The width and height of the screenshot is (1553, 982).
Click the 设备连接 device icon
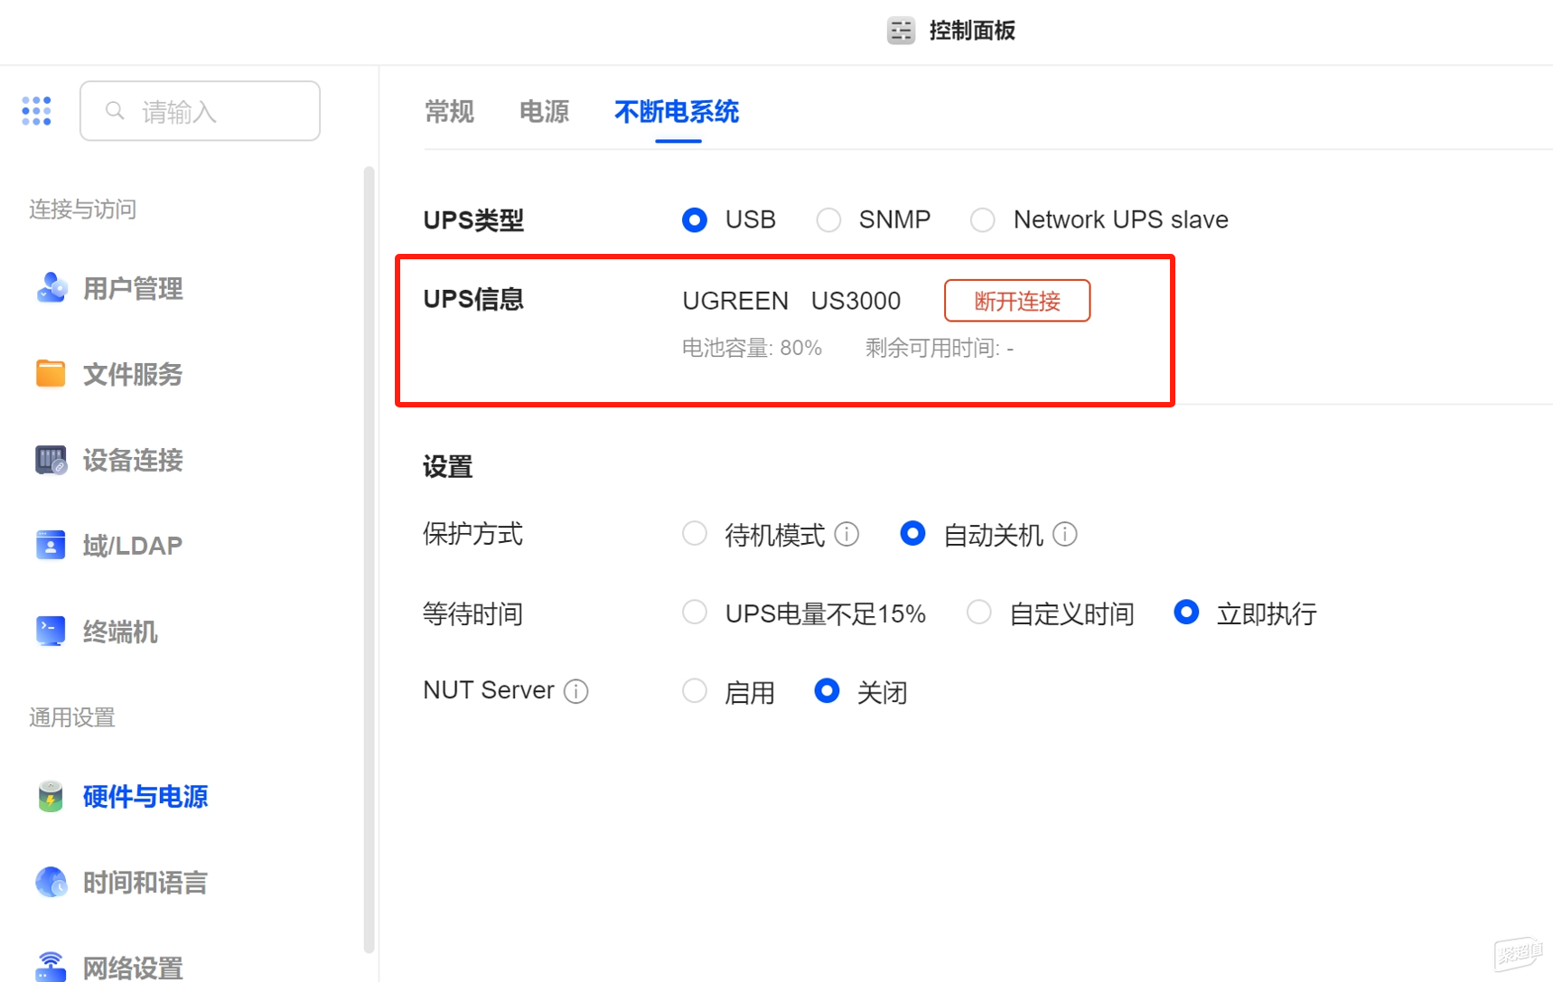tap(51, 460)
